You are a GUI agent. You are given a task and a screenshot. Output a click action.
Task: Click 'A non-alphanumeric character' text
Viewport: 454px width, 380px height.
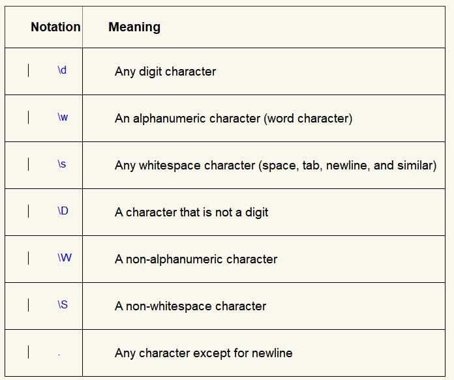[x=196, y=259]
